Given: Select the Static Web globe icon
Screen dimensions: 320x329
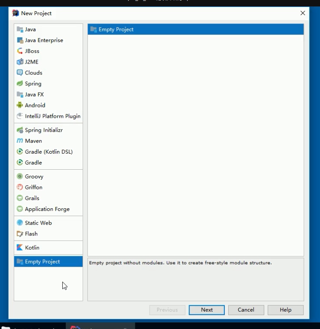Looking at the screenshot, I should click(20, 223).
